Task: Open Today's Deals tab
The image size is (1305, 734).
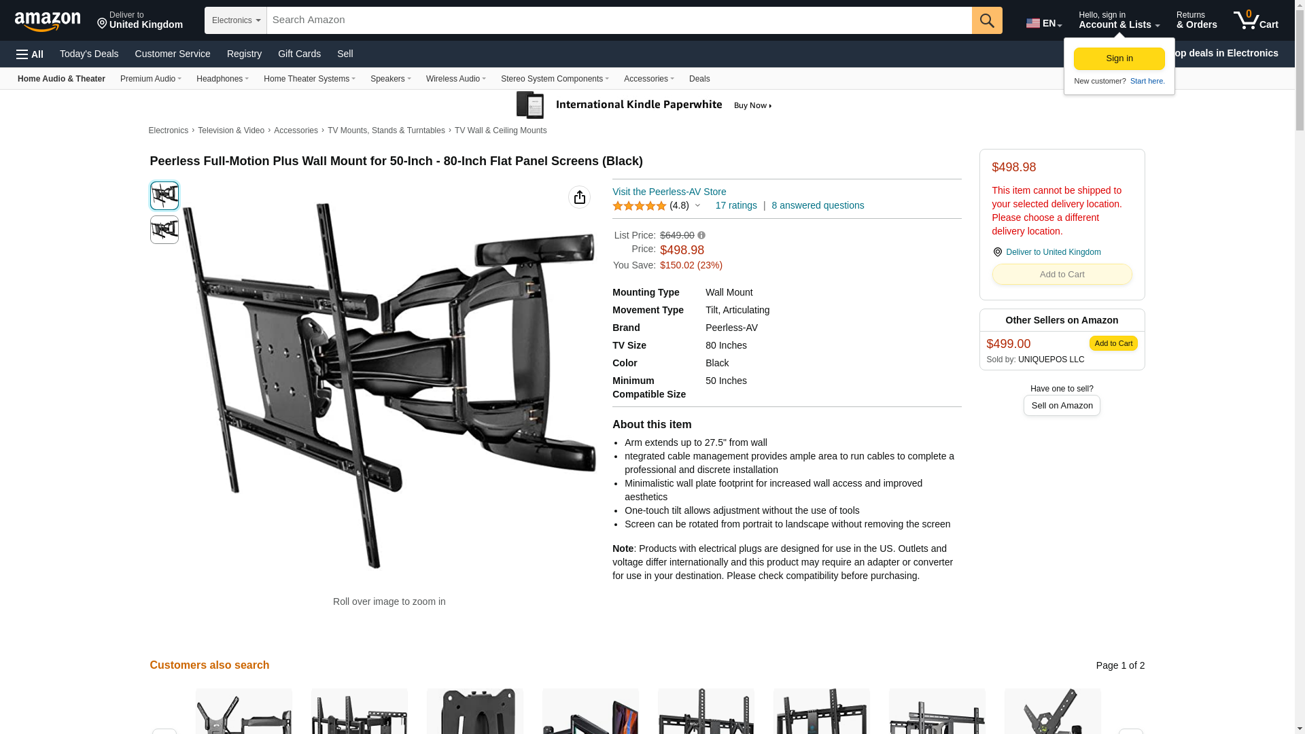Action: pos(89,54)
